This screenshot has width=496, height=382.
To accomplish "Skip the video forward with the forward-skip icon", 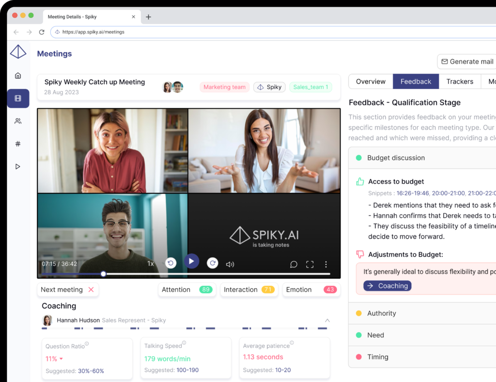I will point(213,263).
